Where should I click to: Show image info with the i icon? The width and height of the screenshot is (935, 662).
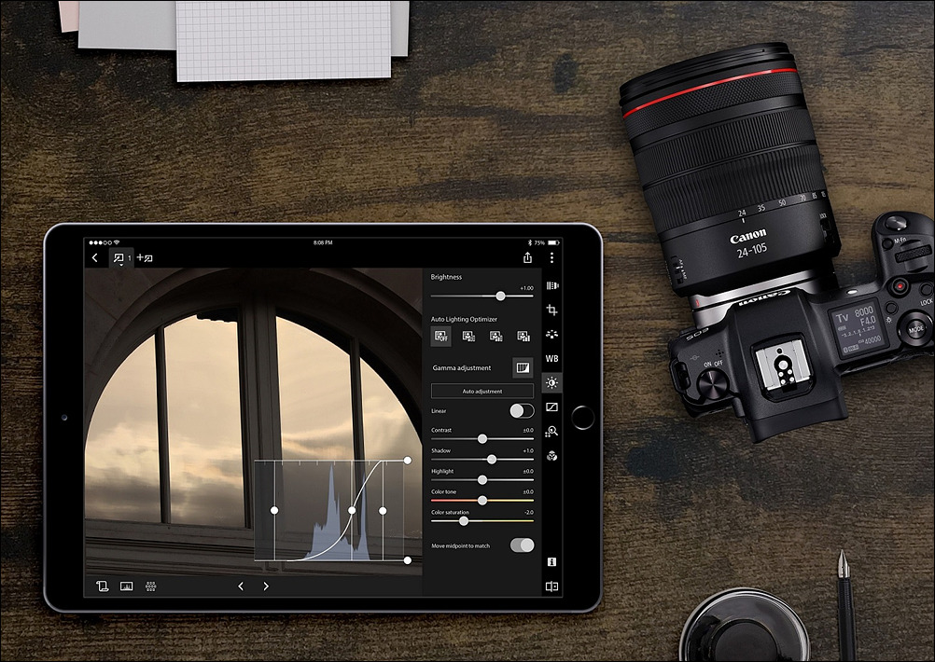pos(551,562)
